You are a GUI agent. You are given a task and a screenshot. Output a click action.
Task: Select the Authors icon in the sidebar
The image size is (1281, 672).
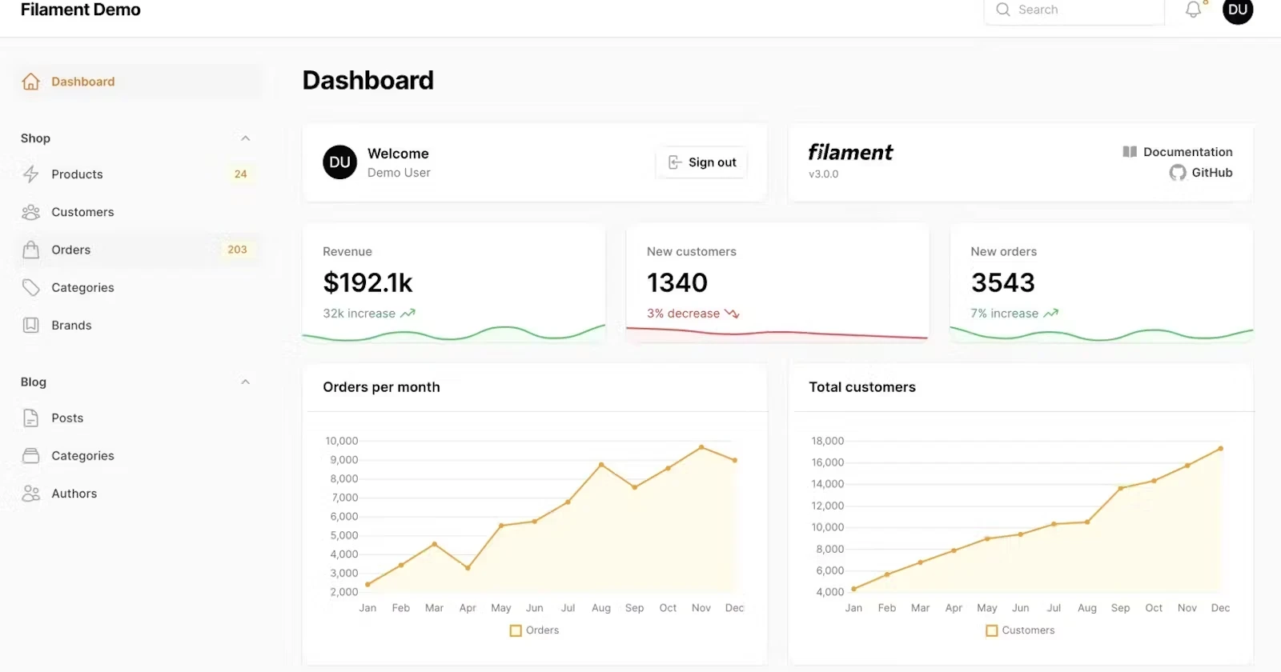point(30,493)
